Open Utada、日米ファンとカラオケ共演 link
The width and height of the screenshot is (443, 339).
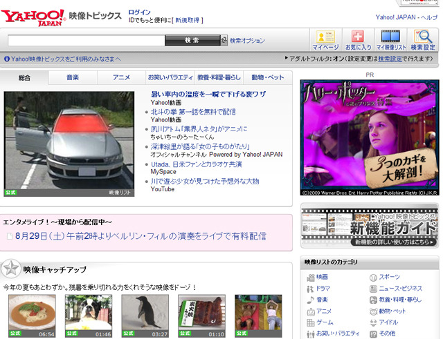click(197, 164)
